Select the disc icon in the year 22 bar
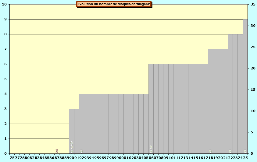 (230, 151)
